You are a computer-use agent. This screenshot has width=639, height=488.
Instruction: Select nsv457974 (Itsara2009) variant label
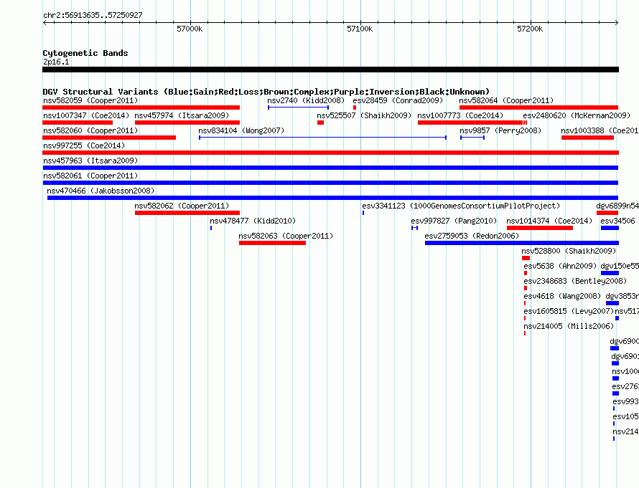tap(182, 115)
